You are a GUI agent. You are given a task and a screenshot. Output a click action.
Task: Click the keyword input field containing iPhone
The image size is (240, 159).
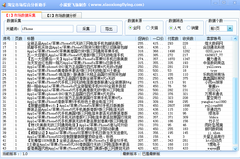coord(47,29)
